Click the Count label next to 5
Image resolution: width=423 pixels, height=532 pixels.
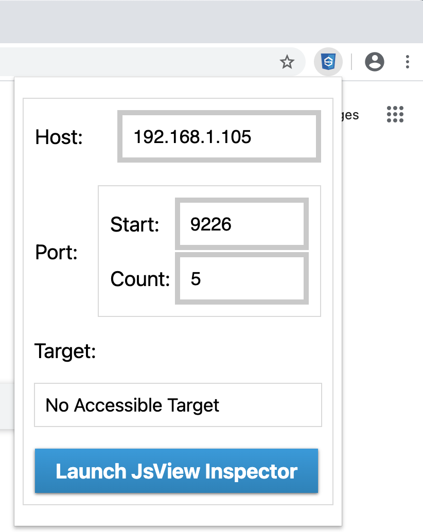click(140, 279)
